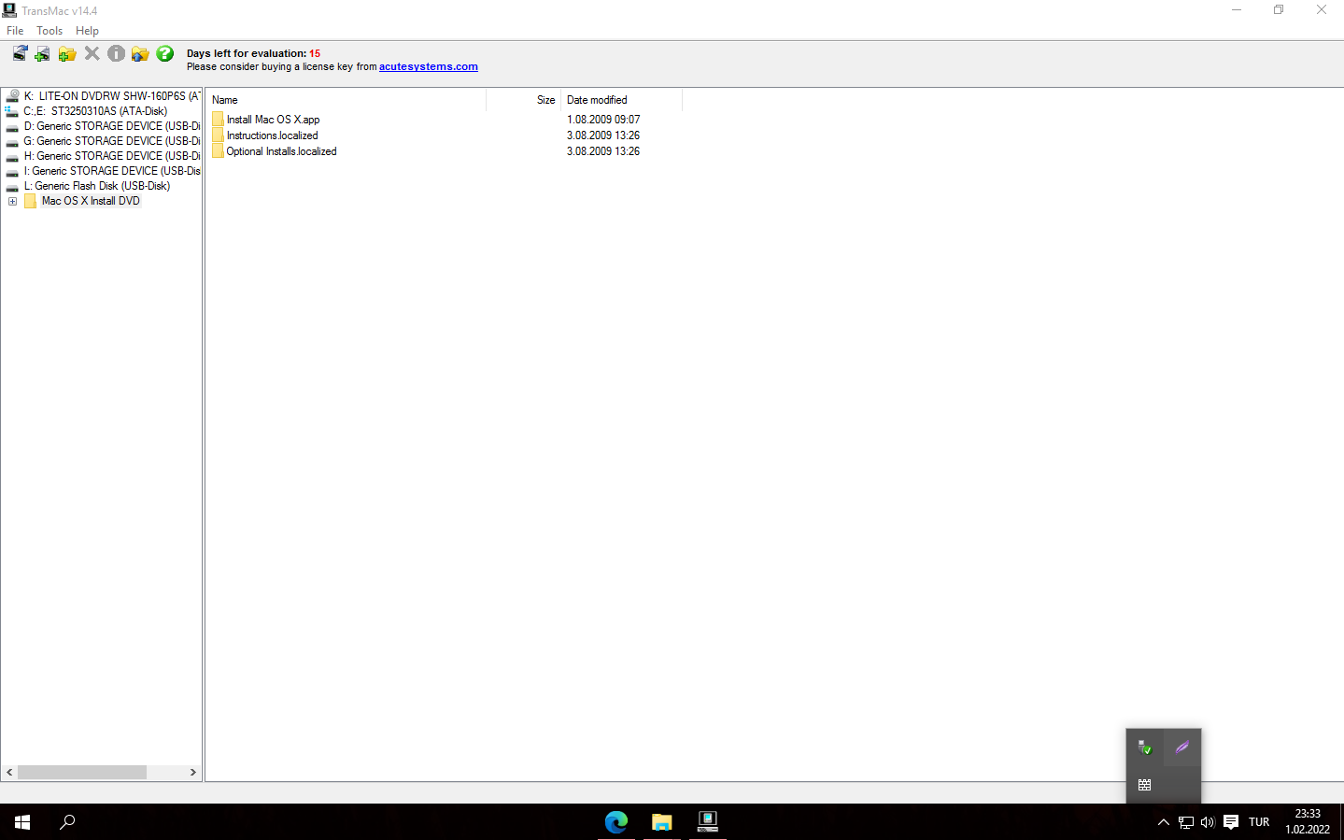Click date 1.08.2009 09:07 cell
The image size is (1344, 840).
(x=603, y=120)
